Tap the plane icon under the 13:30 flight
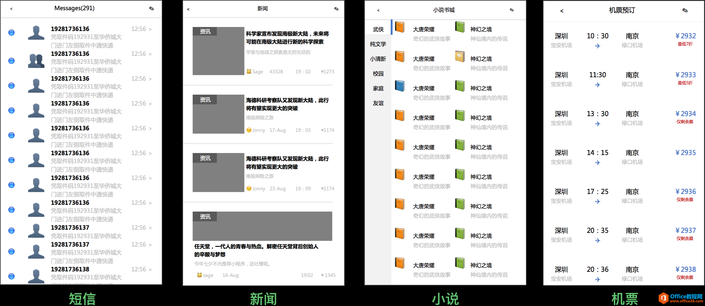This screenshot has height=306, width=705. pyautogui.click(x=598, y=124)
